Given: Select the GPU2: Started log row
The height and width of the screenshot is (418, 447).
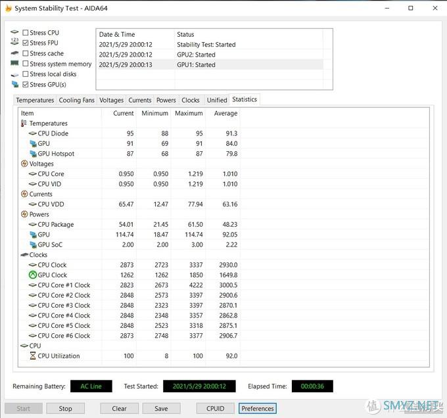Looking at the screenshot, I should (x=210, y=55).
